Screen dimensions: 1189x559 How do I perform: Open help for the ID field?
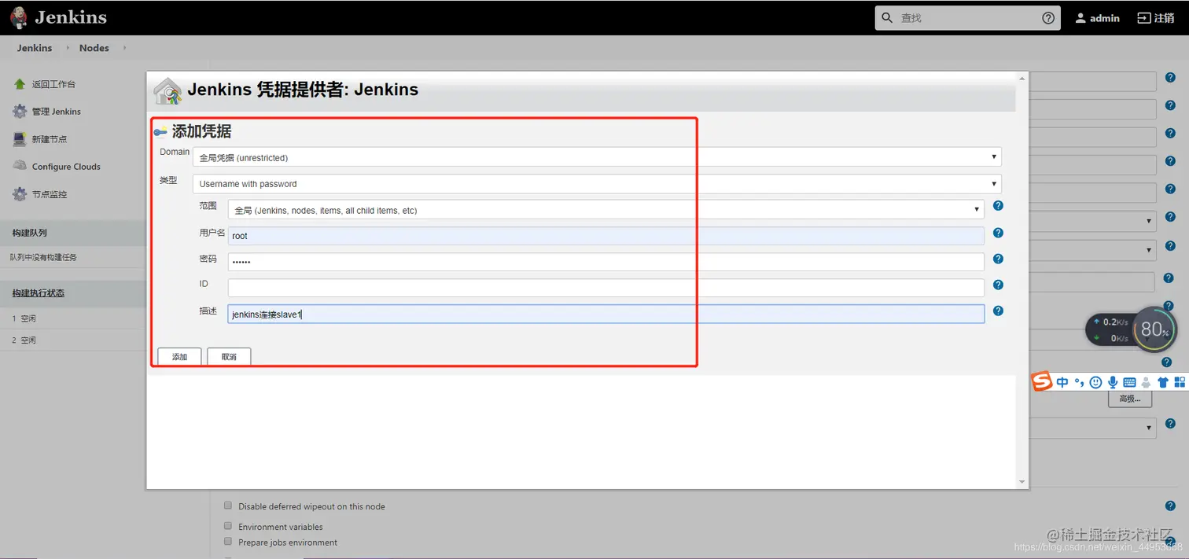998,285
